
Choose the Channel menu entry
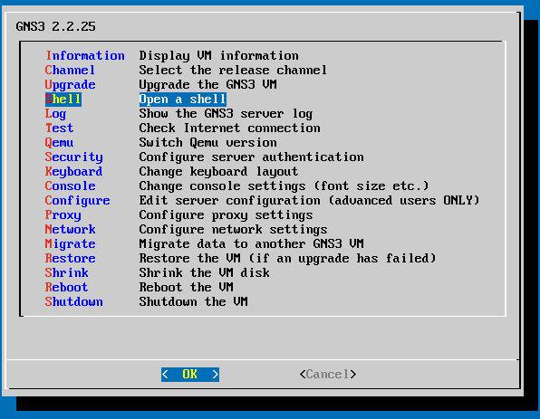pos(70,71)
